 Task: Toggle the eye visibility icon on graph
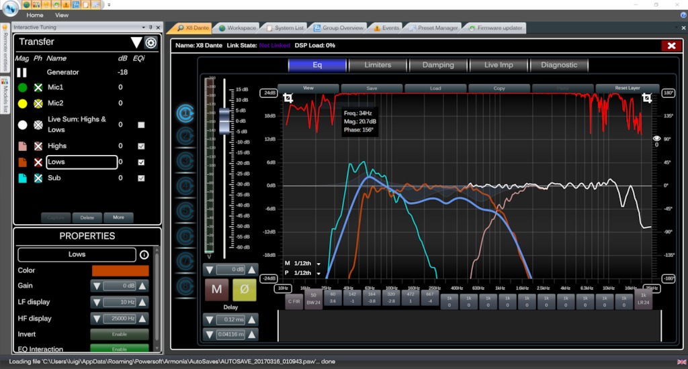pyautogui.click(x=656, y=138)
